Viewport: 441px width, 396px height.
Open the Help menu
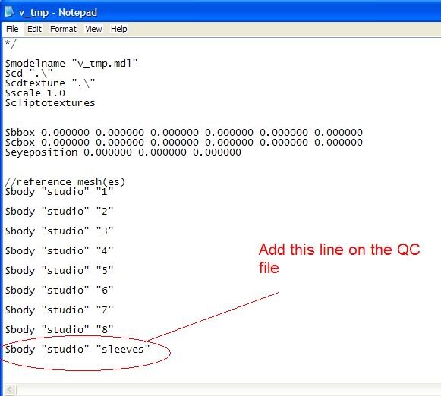(x=118, y=29)
